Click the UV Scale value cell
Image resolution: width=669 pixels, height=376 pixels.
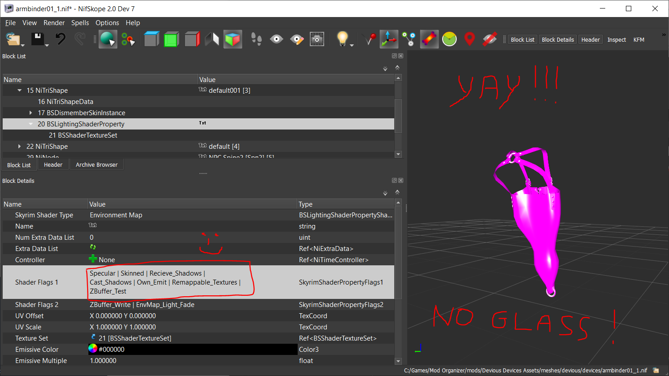pyautogui.click(x=193, y=327)
